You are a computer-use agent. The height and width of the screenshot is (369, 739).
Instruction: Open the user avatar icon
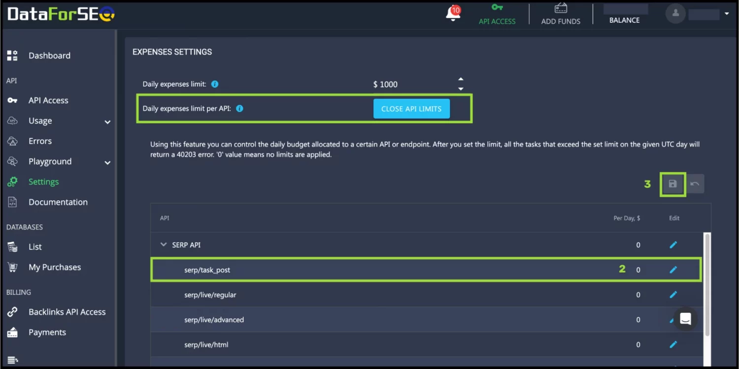(x=675, y=13)
